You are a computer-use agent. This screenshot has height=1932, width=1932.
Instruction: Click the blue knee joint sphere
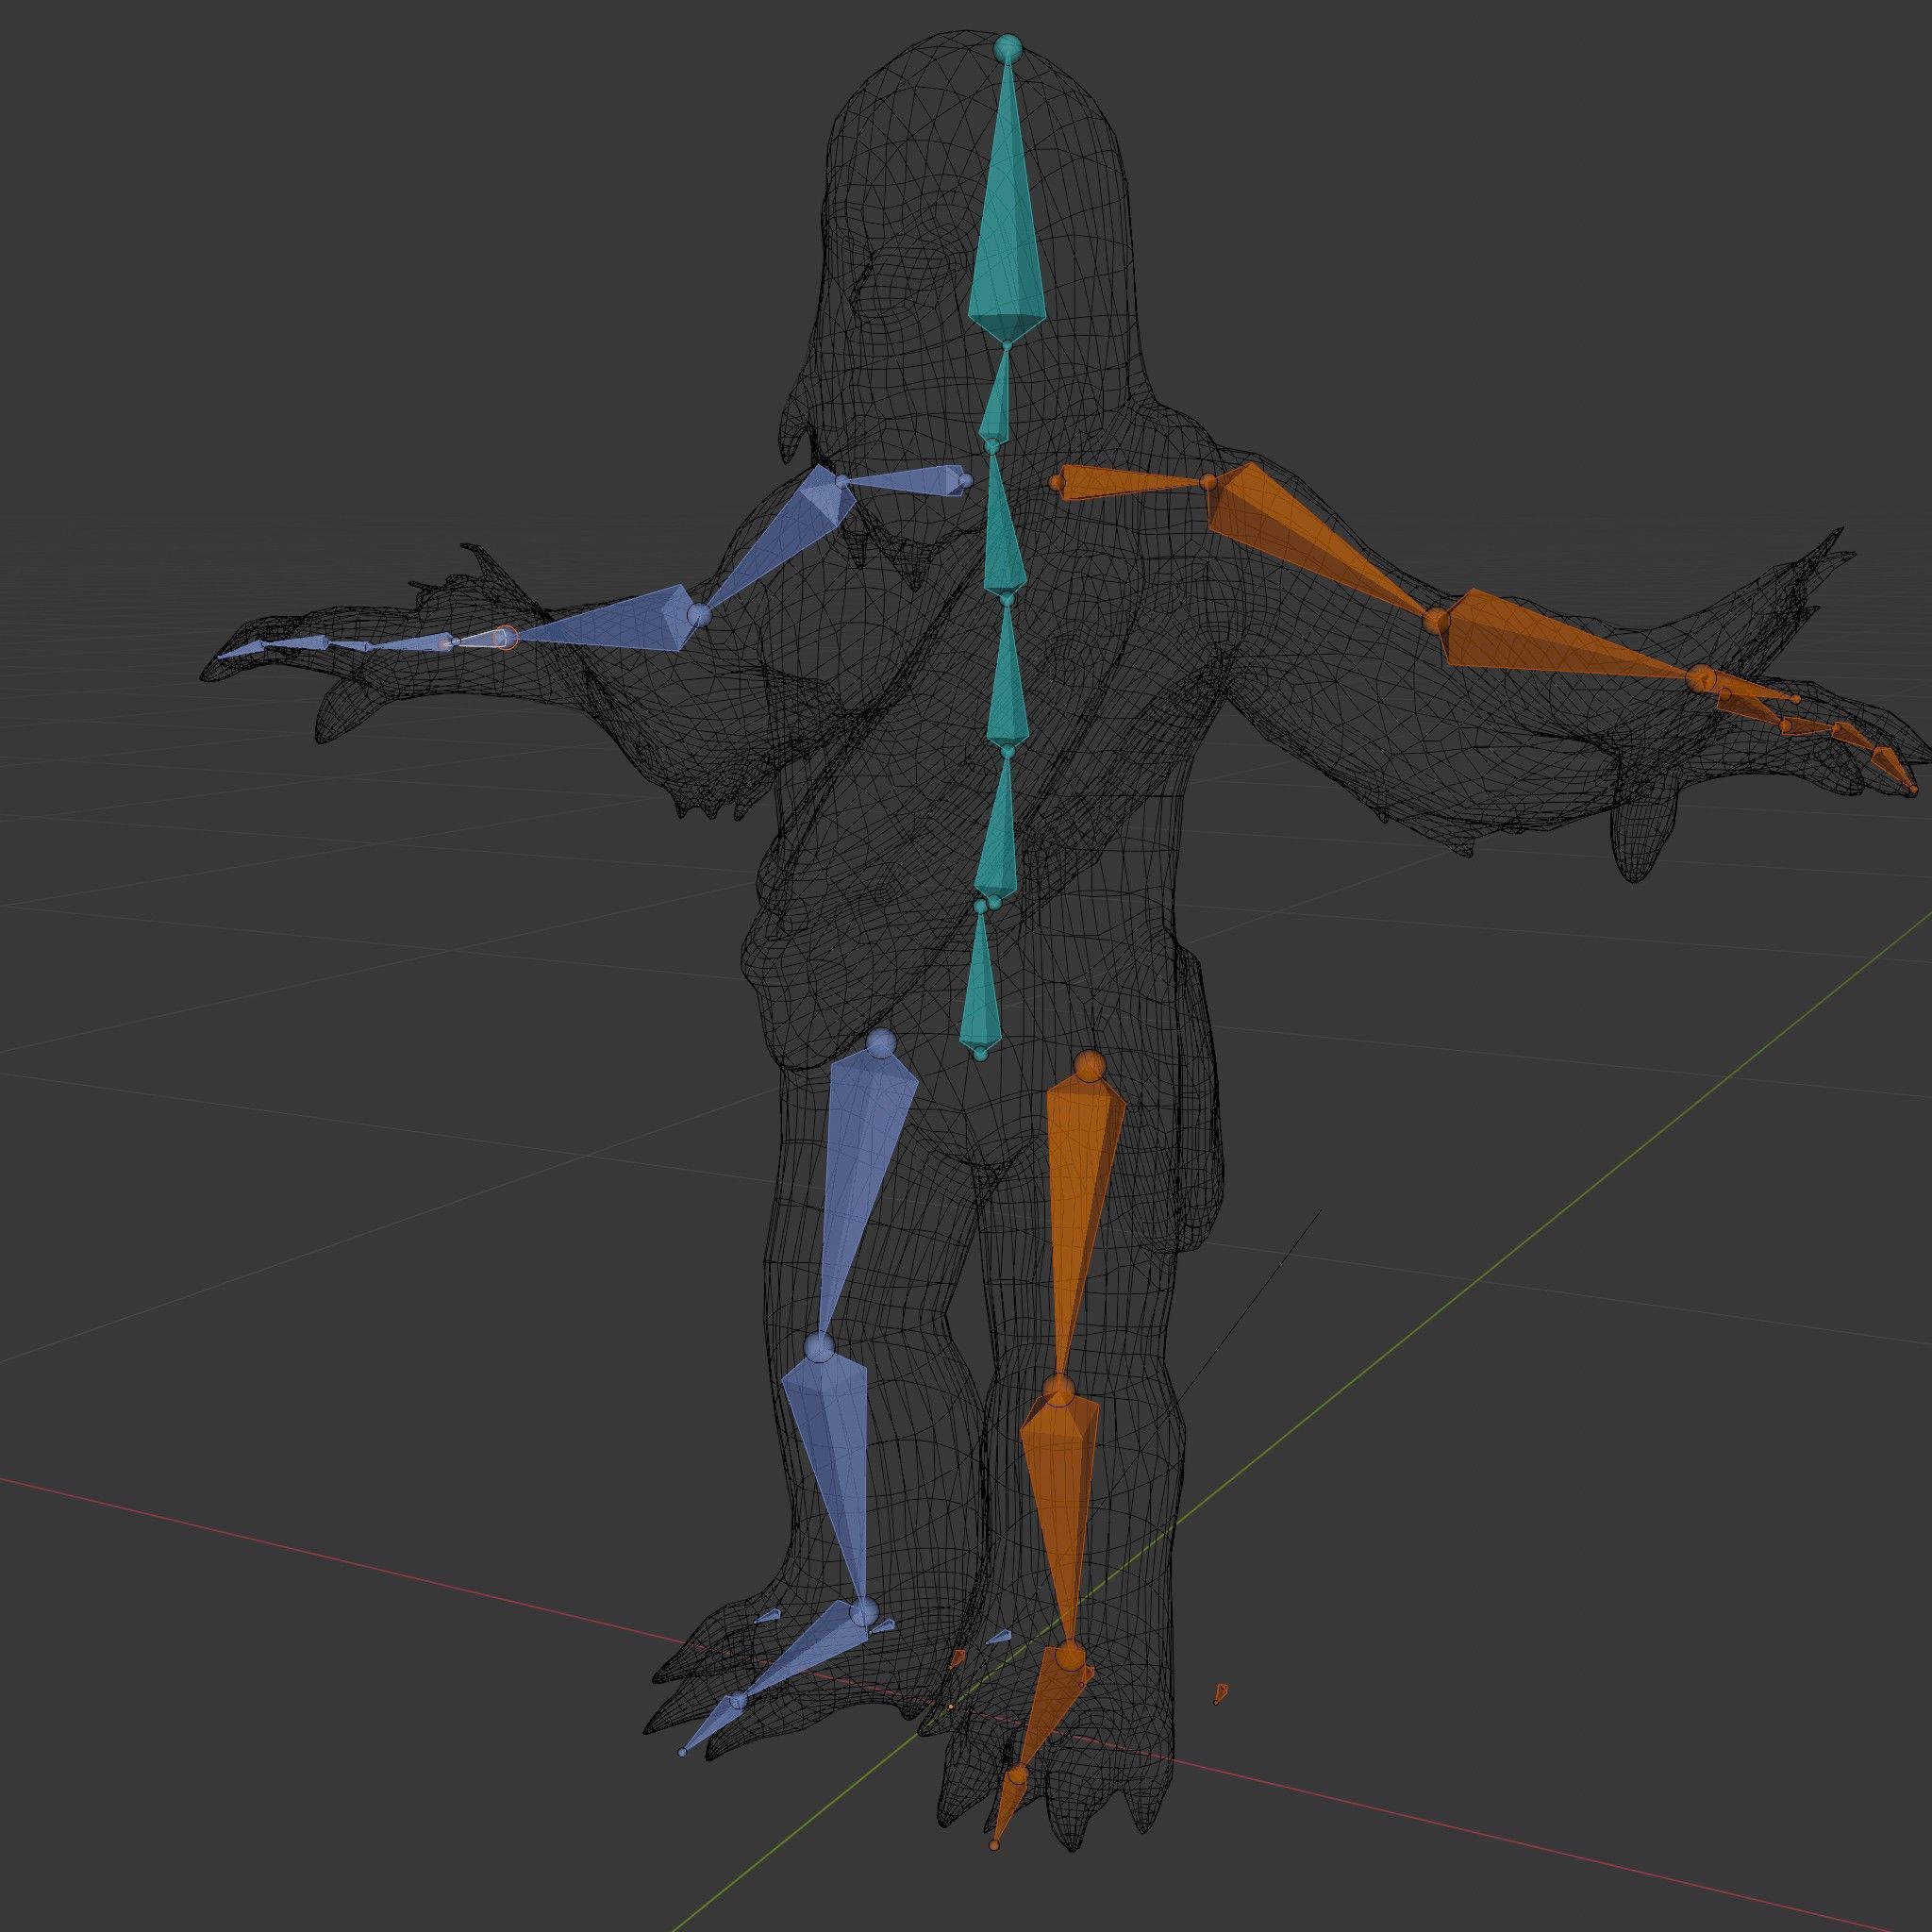(x=819, y=1347)
